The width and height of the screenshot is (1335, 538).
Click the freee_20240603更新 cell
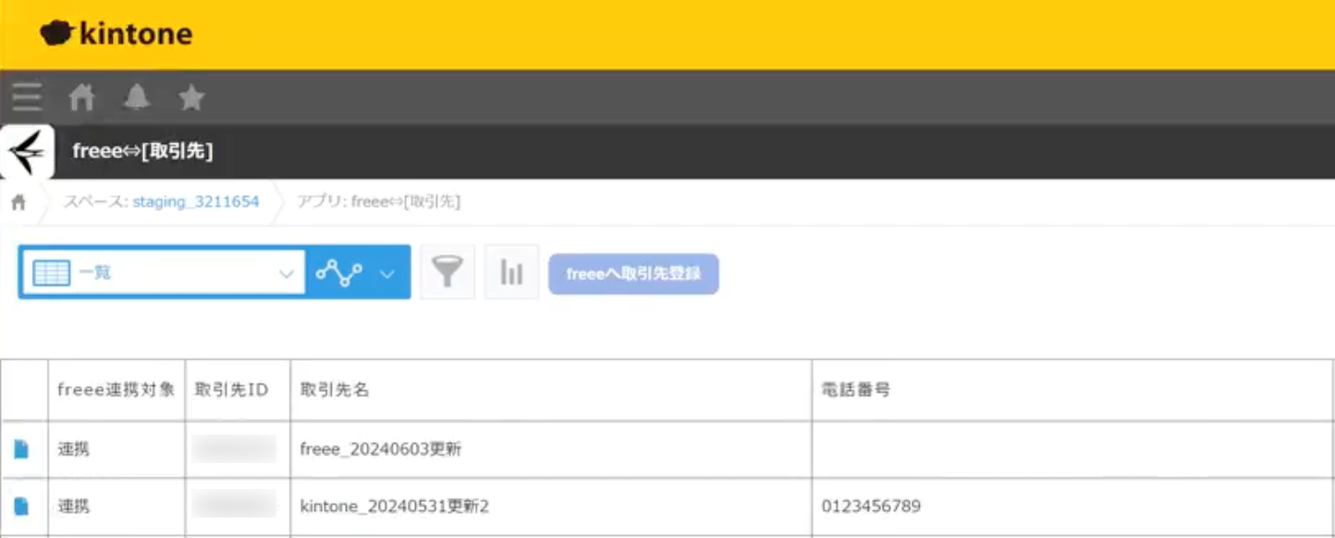pos(551,450)
